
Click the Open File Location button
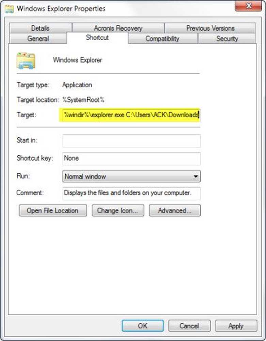tap(53, 210)
